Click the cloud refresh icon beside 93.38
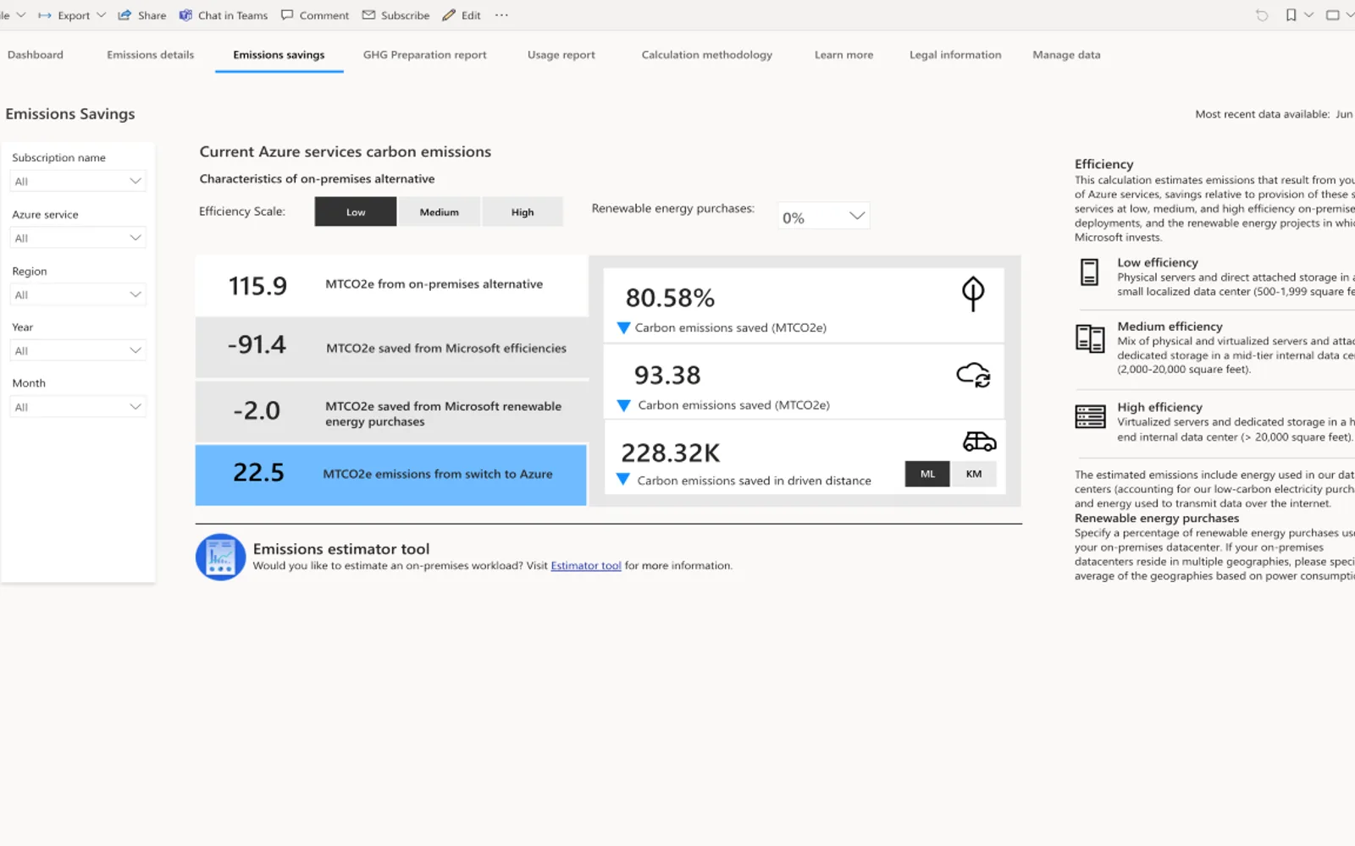1355x846 pixels. (973, 375)
